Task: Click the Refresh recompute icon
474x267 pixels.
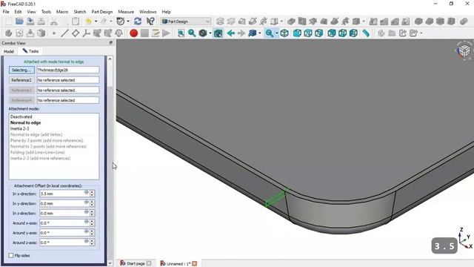Action: click(138, 22)
